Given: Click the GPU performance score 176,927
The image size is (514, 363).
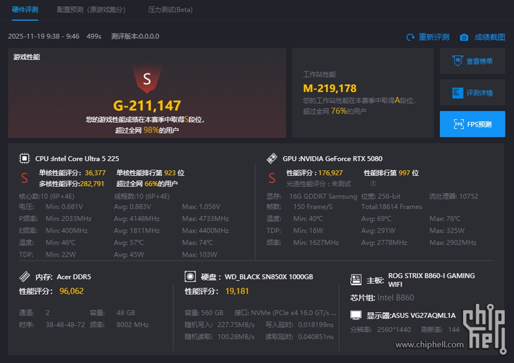Looking at the screenshot, I should [330, 173].
